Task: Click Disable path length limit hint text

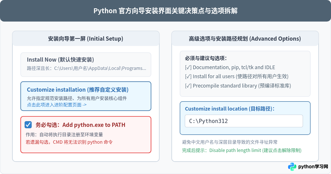Action: (242, 150)
